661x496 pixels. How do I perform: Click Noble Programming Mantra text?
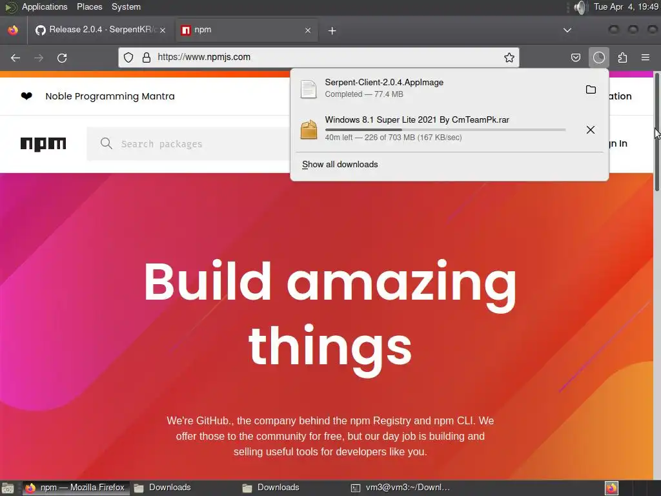110,96
